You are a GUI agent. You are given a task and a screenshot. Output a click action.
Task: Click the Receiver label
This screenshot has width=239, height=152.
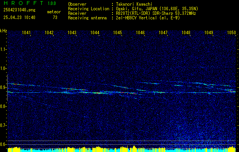tap(77, 13)
